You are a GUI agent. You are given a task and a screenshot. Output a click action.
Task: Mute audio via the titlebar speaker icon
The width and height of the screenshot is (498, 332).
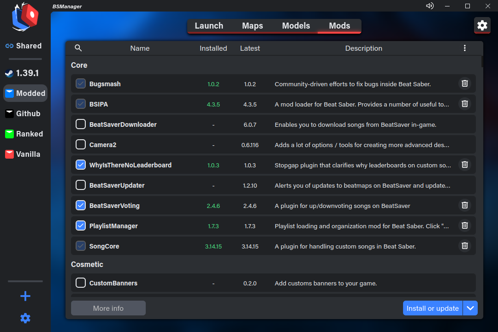pyautogui.click(x=429, y=6)
